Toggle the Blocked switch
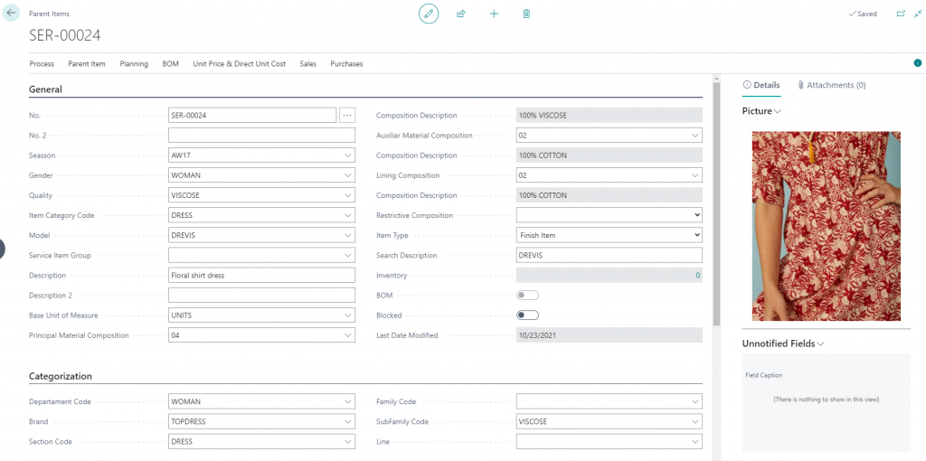The width and height of the screenshot is (926, 461). coord(527,315)
